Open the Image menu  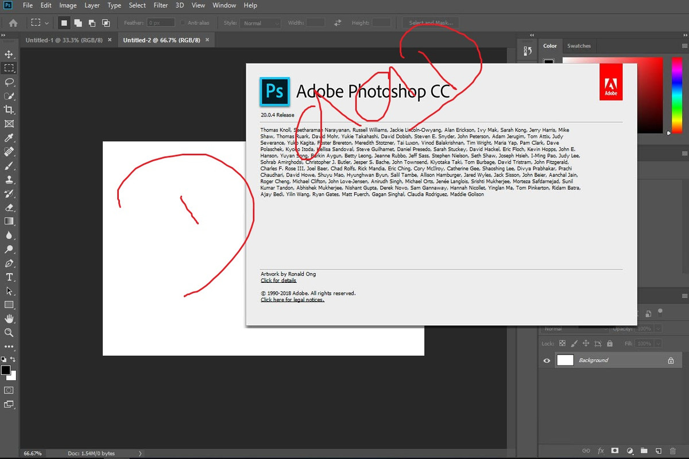coord(68,5)
